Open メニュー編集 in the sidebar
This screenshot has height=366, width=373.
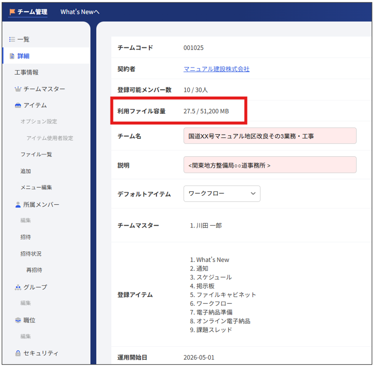pyautogui.click(x=36, y=187)
